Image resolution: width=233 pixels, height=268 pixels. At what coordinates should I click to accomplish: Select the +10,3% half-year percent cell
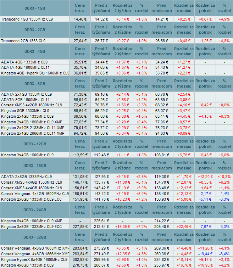[224, 177]
